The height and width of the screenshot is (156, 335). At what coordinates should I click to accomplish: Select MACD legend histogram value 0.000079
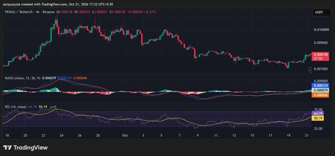point(49,78)
